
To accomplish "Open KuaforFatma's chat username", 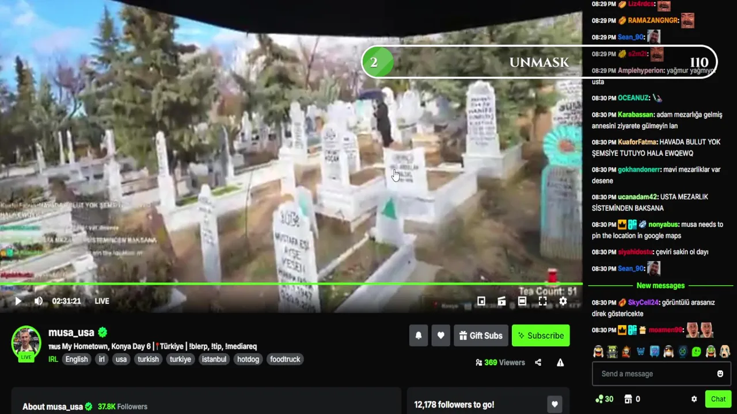I will [637, 142].
